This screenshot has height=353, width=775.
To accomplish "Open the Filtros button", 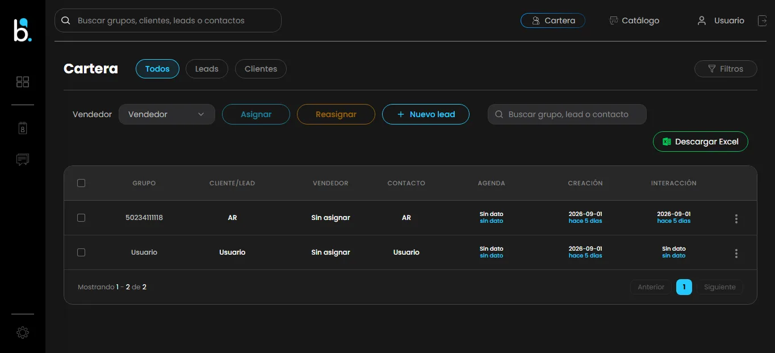I will coord(726,69).
